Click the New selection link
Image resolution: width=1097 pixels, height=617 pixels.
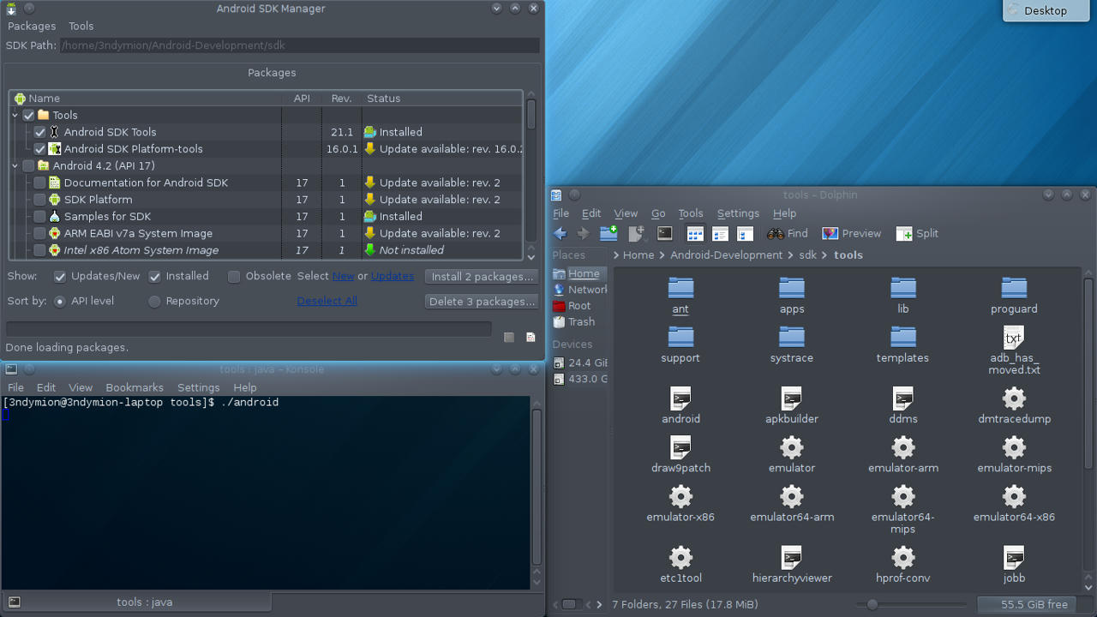coord(344,276)
